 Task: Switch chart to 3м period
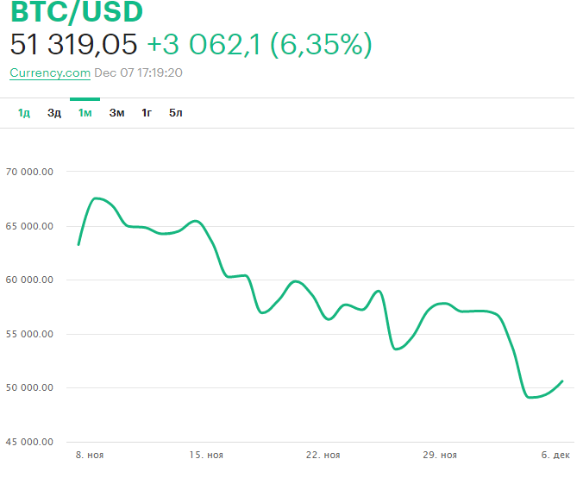pos(116,113)
